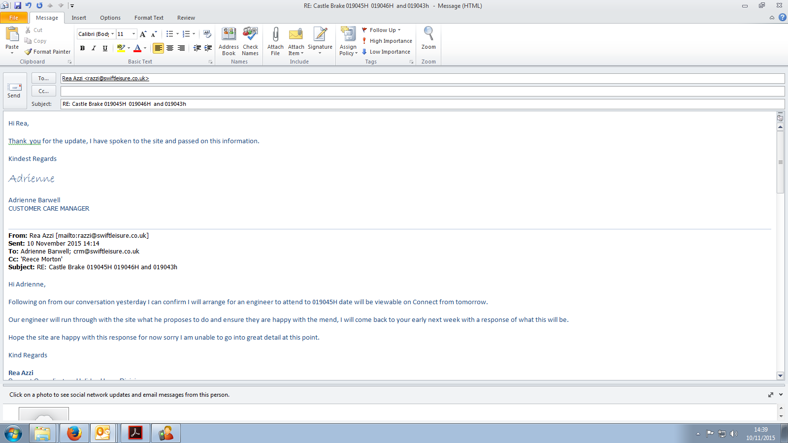788x443 pixels.
Task: Switch to the Insert tab
Action: 79,18
